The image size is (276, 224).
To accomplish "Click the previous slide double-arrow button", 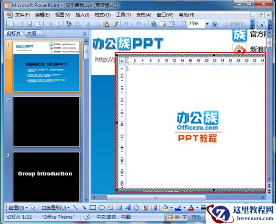I will (269, 185).
